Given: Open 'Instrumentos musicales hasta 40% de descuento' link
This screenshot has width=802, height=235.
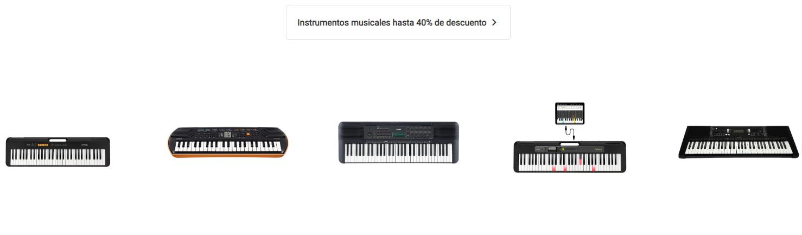Looking at the screenshot, I should (x=398, y=22).
